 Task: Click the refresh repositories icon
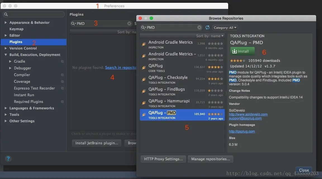(x=207, y=27)
